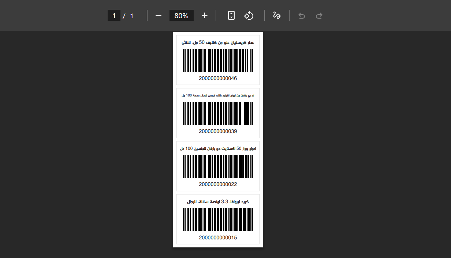The height and width of the screenshot is (258, 451).
Task: Click the redo arrow icon
Action: 319,16
